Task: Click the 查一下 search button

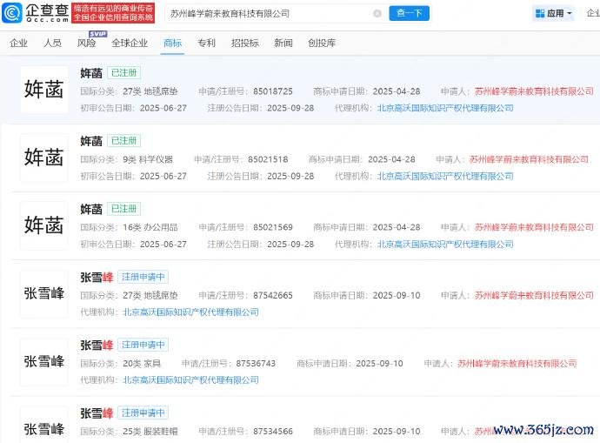Action: pyautogui.click(x=409, y=13)
